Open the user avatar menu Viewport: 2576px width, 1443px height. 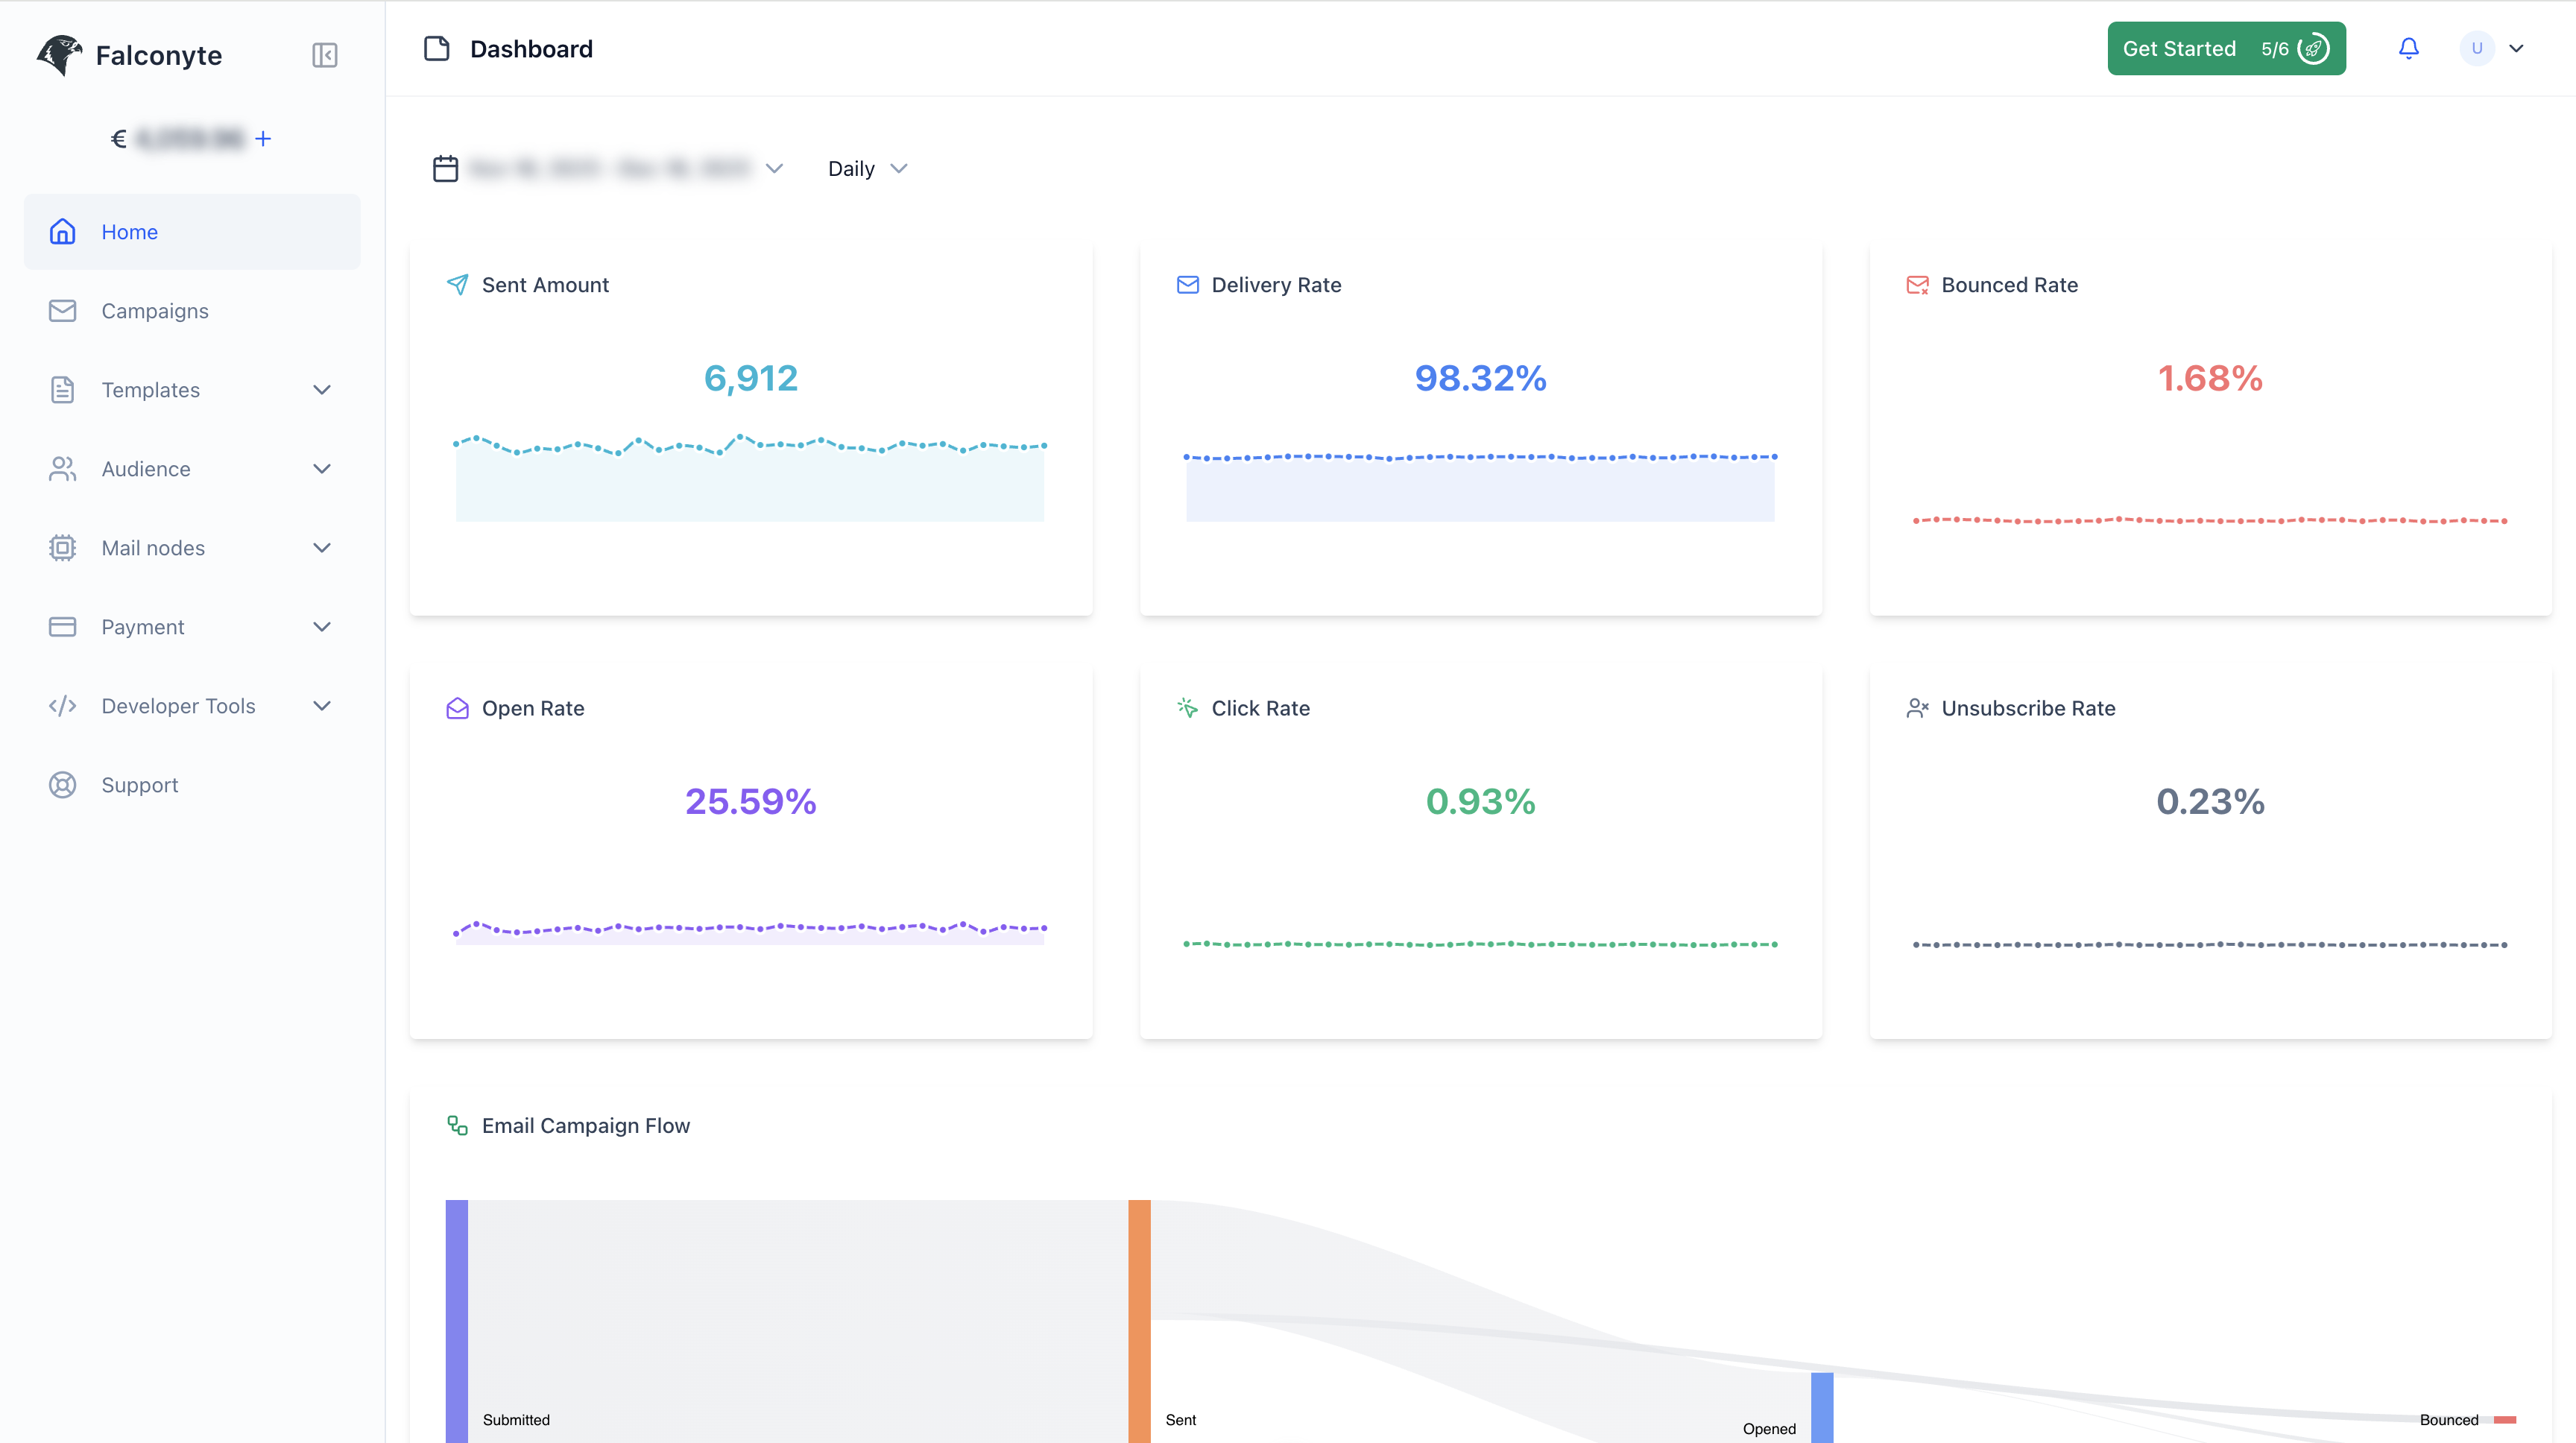pyautogui.click(x=2477, y=48)
